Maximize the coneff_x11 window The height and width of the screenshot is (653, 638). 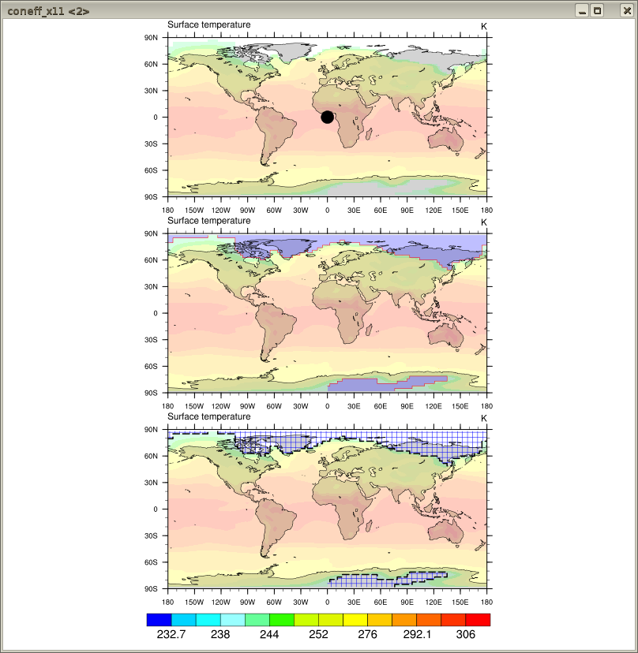click(x=598, y=11)
